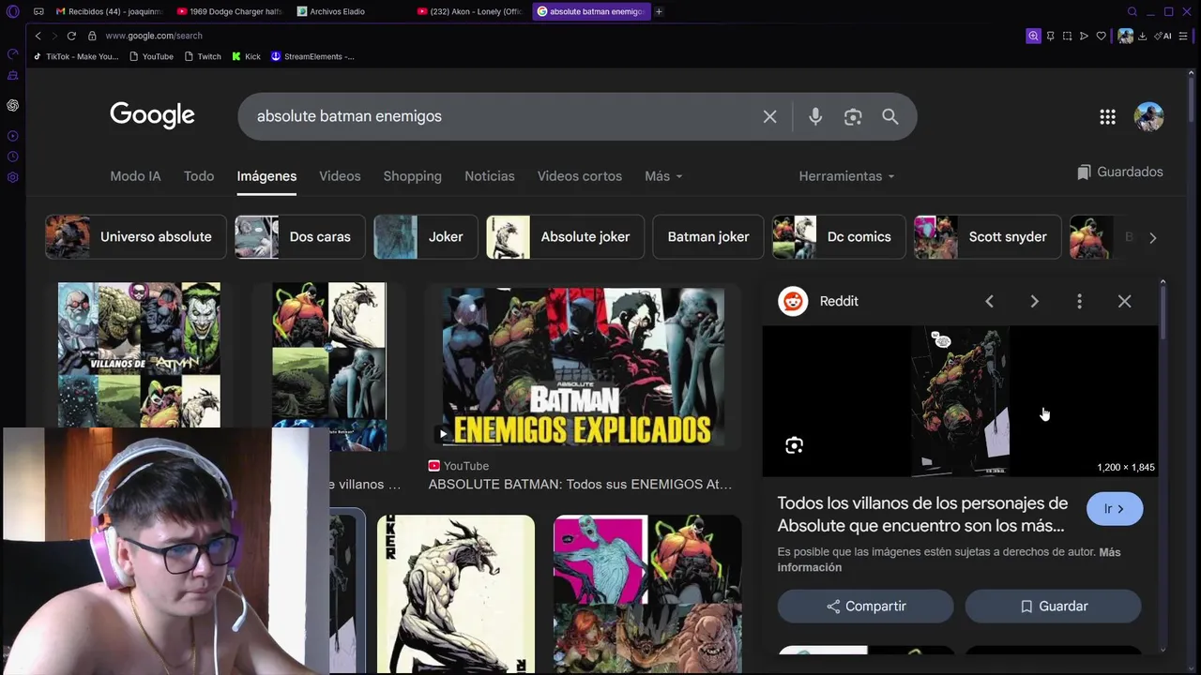The height and width of the screenshot is (675, 1201).
Task: Switch to the Gmail Recibidos tab
Action: pyautogui.click(x=109, y=11)
